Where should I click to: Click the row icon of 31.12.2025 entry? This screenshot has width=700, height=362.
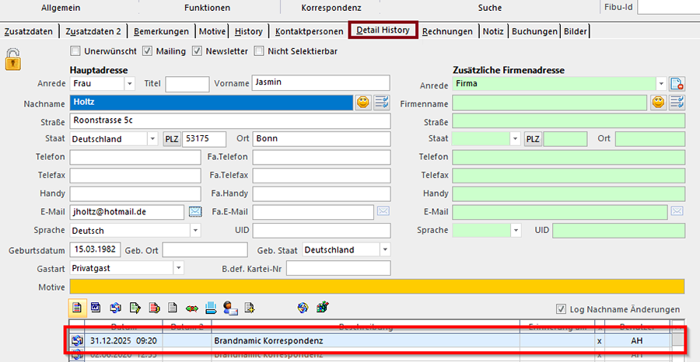(77, 341)
